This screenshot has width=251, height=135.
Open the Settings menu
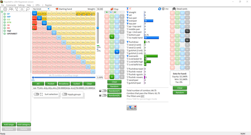21,5
